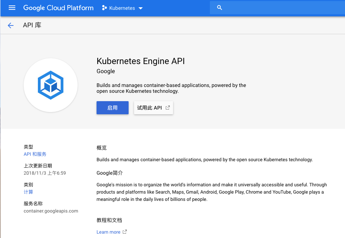The height and width of the screenshot is (238, 345).
Task: Open the hamburger navigation menu
Action: click(12, 8)
